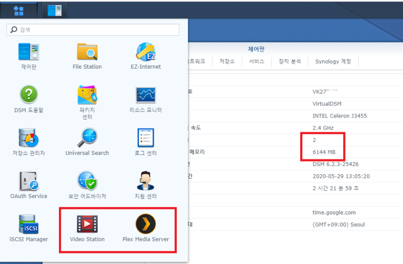Select INTEL Celeron J3455 text
The width and height of the screenshot is (403, 264).
(x=340, y=116)
